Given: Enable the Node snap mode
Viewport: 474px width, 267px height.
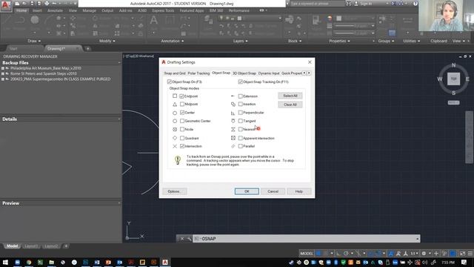Looking at the screenshot, I should click(x=182, y=129).
